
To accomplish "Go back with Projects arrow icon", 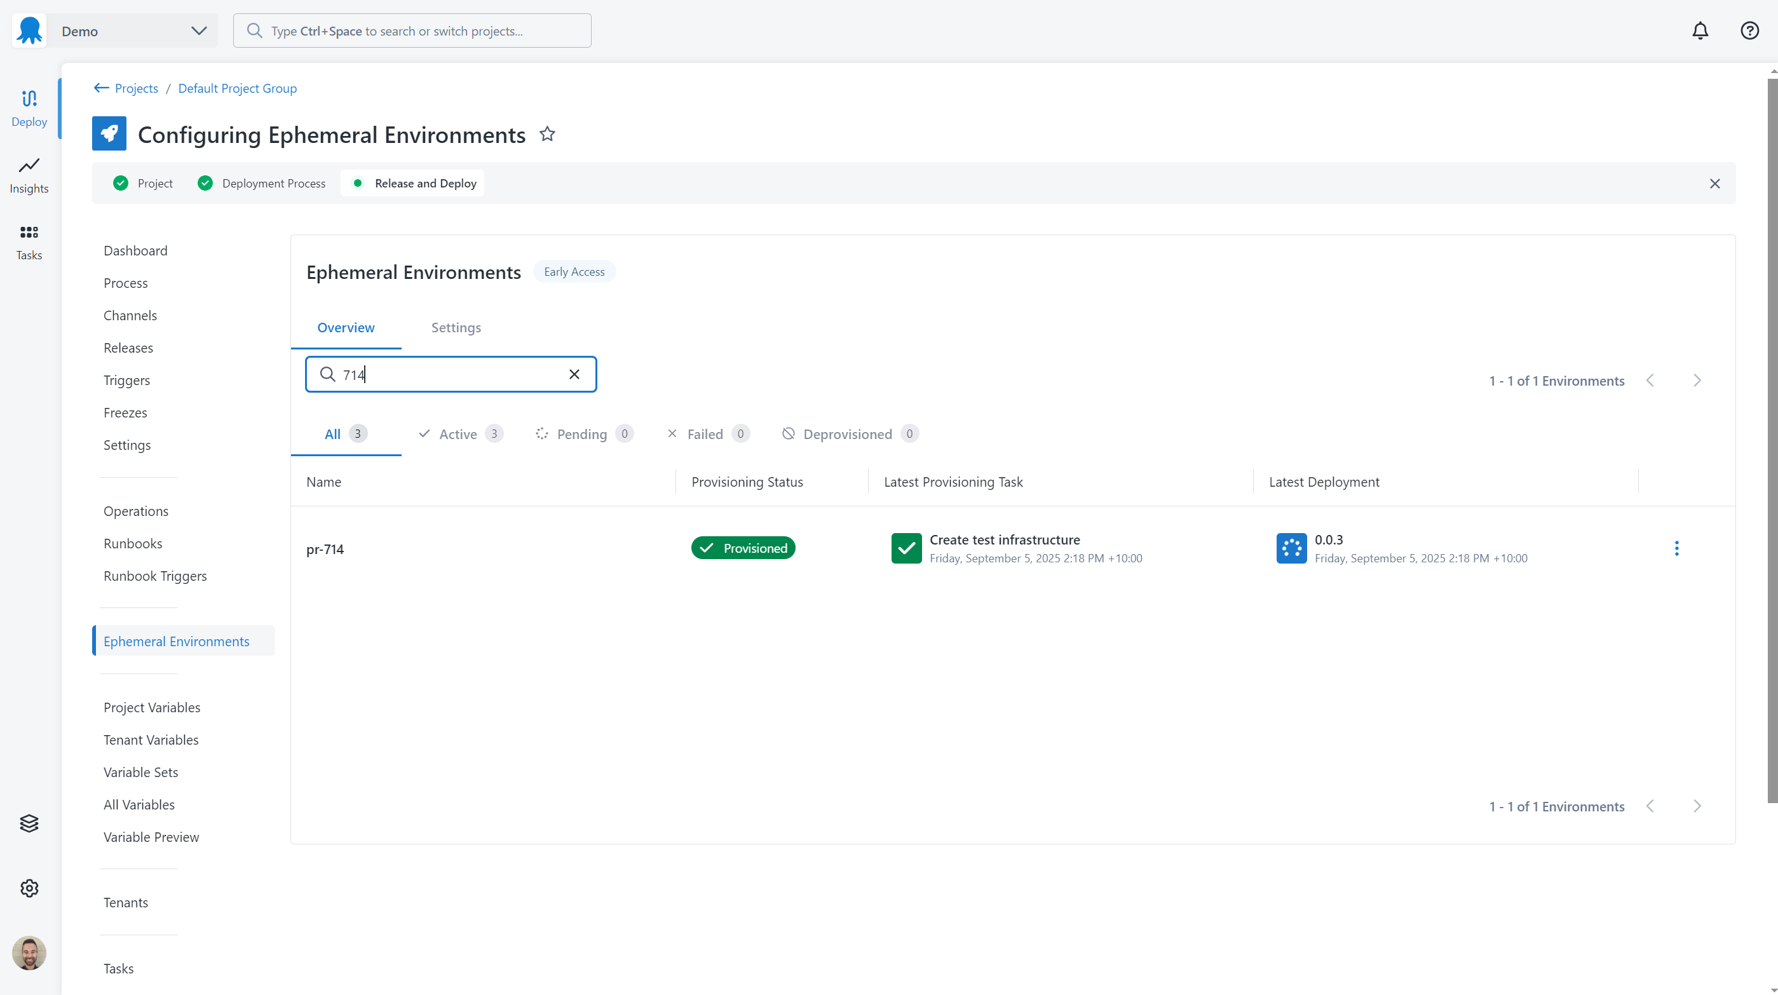I will (101, 88).
